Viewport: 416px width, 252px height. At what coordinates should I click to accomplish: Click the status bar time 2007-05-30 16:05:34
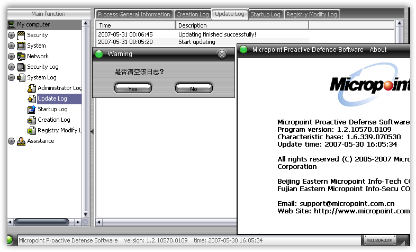(228, 240)
